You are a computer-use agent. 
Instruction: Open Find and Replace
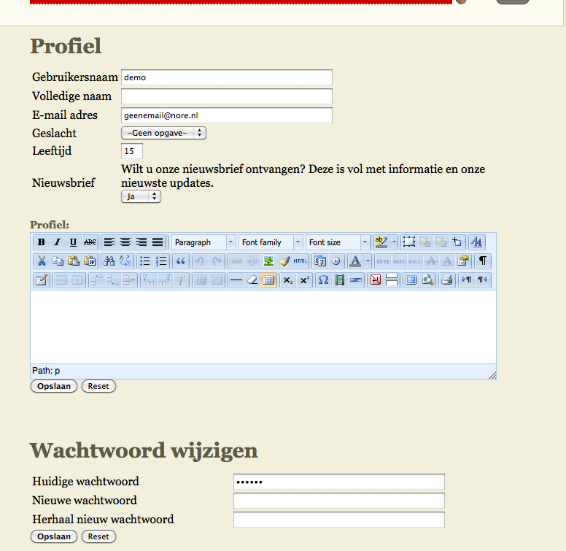[125, 261]
